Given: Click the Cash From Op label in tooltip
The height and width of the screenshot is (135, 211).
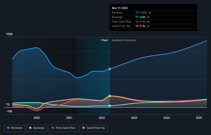Looking at the screenshot, I should [x=121, y=26].
